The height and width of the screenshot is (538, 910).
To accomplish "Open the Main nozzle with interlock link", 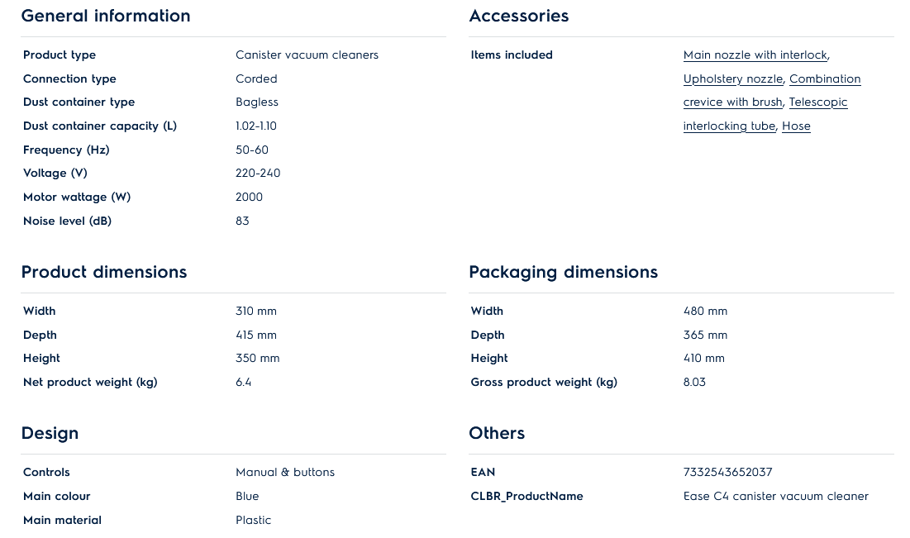I will pyautogui.click(x=755, y=55).
